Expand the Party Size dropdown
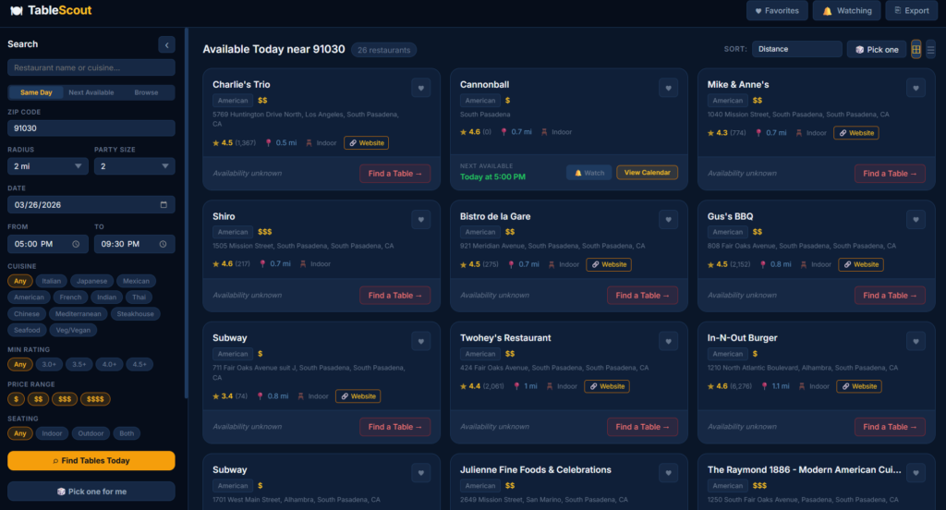This screenshot has height=510, width=946. tap(134, 166)
